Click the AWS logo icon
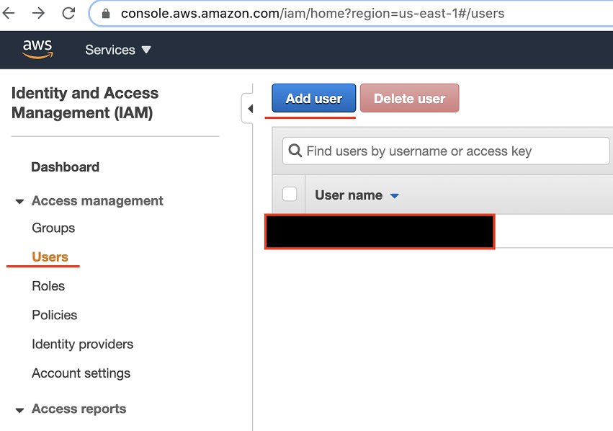The image size is (613, 431). (x=37, y=49)
